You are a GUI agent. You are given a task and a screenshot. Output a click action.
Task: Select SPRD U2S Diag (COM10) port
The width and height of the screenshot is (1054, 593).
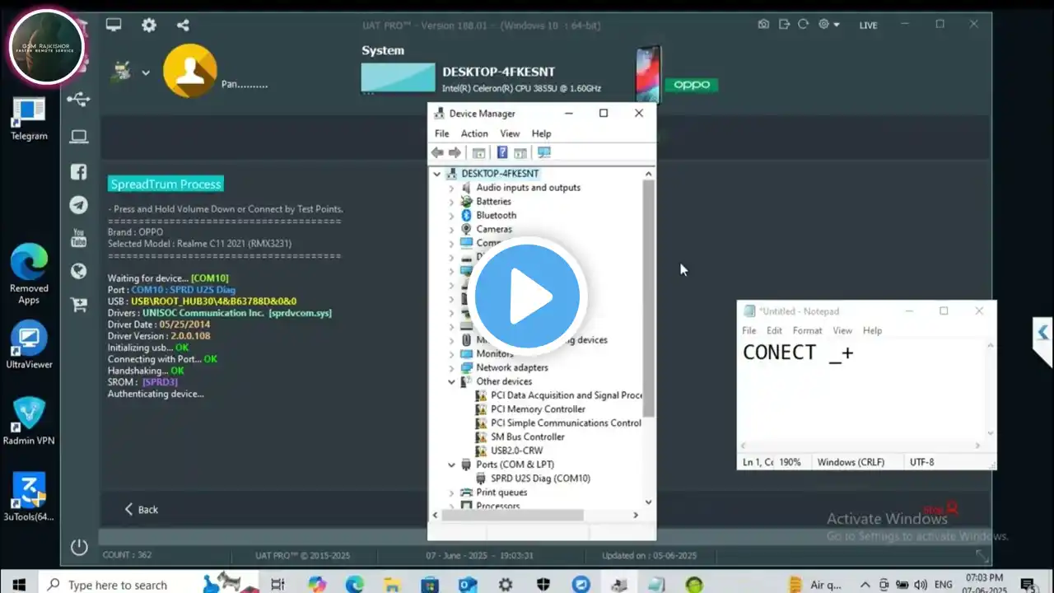pos(540,479)
